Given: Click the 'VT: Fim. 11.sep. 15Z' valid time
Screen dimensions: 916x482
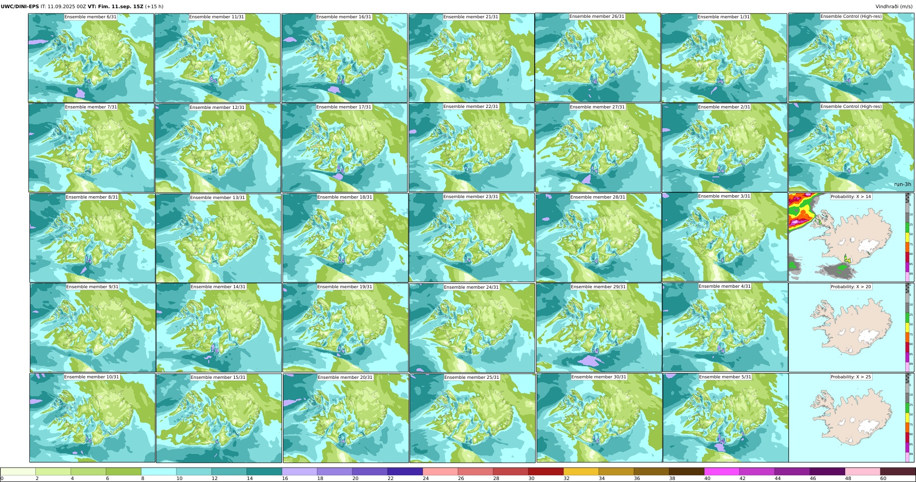Looking at the screenshot, I should point(116,7).
